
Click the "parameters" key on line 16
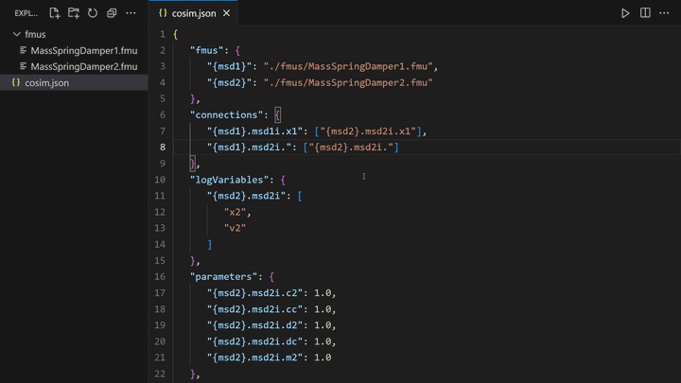click(x=223, y=276)
